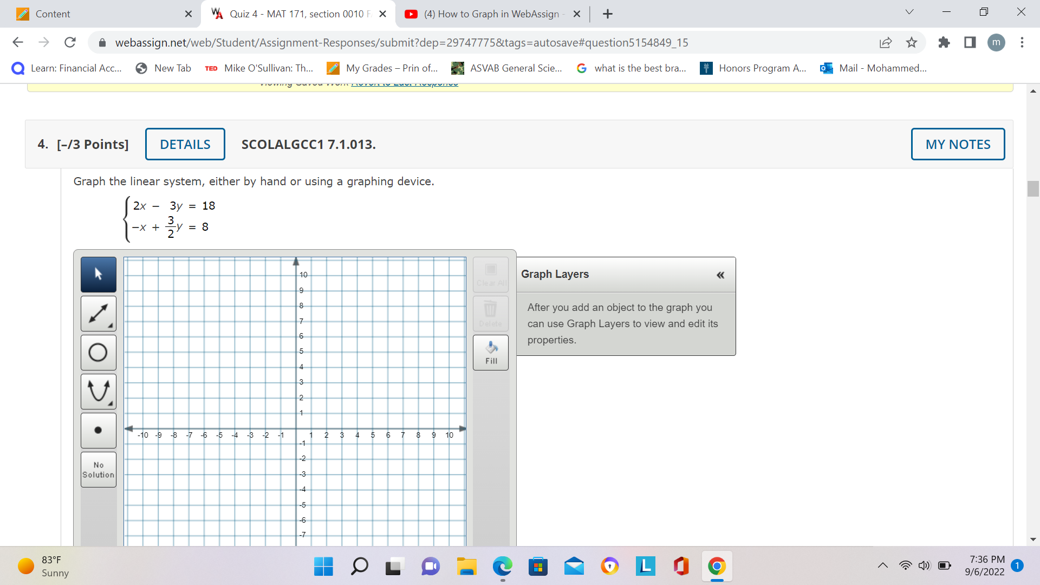The width and height of the screenshot is (1040, 585).
Task: Select the line drawing tool
Action: [98, 313]
